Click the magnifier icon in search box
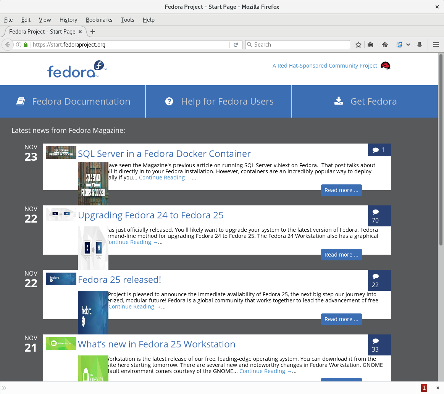 click(x=249, y=44)
